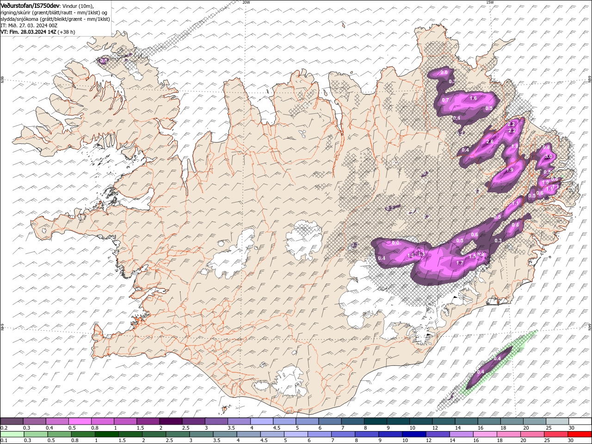Screen dimensions: 592x444
Task: Select the 4 swatch in lower legend row
Action: click(248, 434)
